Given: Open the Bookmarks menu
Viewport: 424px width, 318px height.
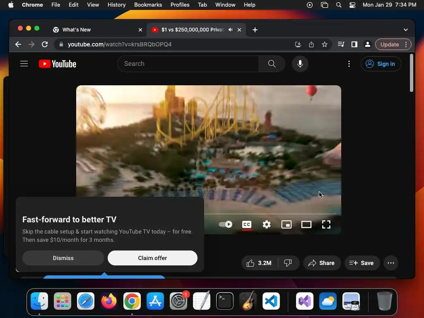Looking at the screenshot, I should click(148, 5).
